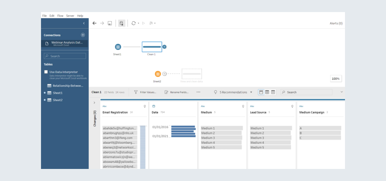Viewport: 386px width, 181px height.
Task: Collapse the Connections pane with chevron
Action: (84, 23)
